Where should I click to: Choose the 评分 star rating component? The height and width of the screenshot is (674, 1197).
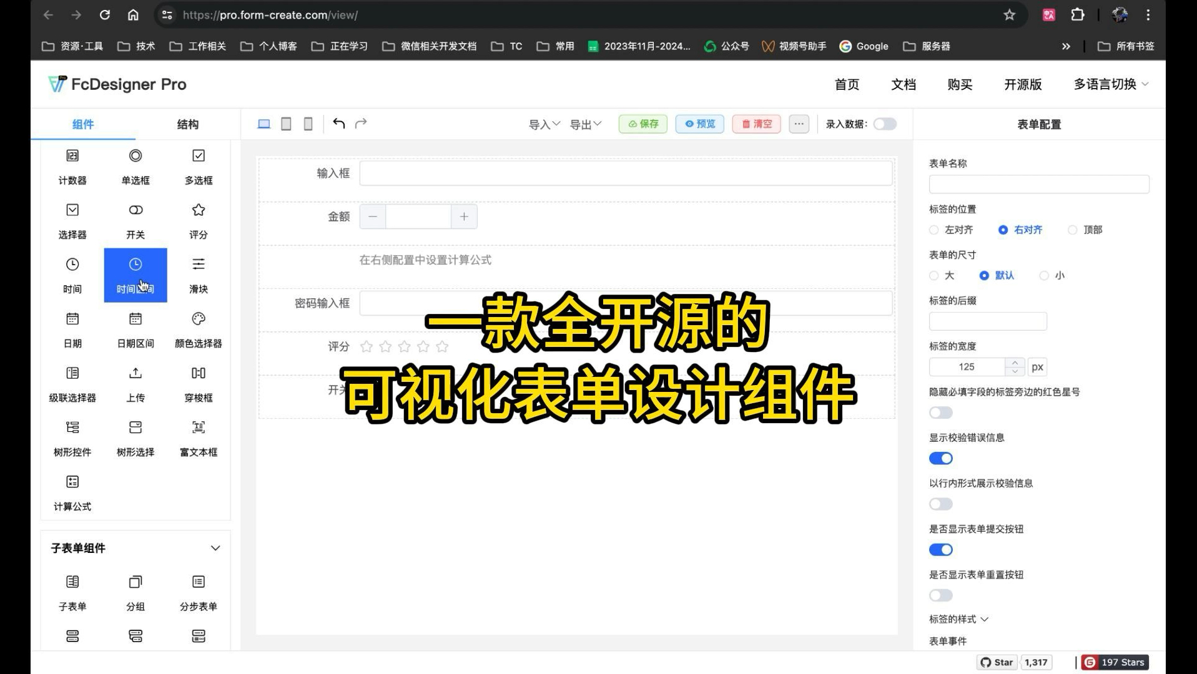pos(199,221)
